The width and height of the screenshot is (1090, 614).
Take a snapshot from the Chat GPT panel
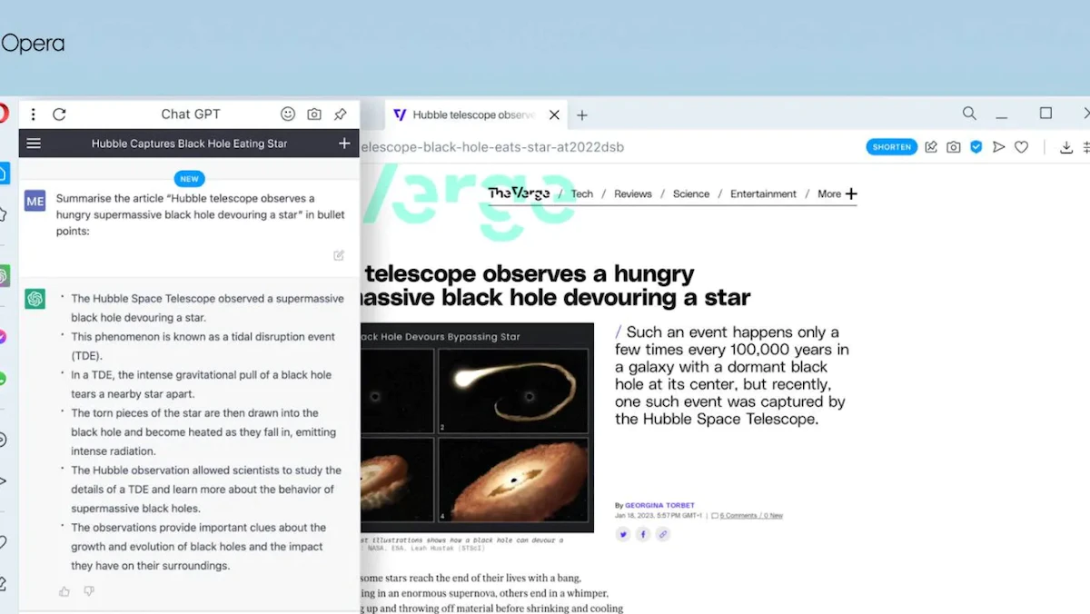(x=314, y=114)
